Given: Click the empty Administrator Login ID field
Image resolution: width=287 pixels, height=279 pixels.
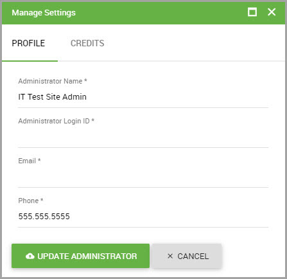Looking at the screenshot, I should click(143, 137).
